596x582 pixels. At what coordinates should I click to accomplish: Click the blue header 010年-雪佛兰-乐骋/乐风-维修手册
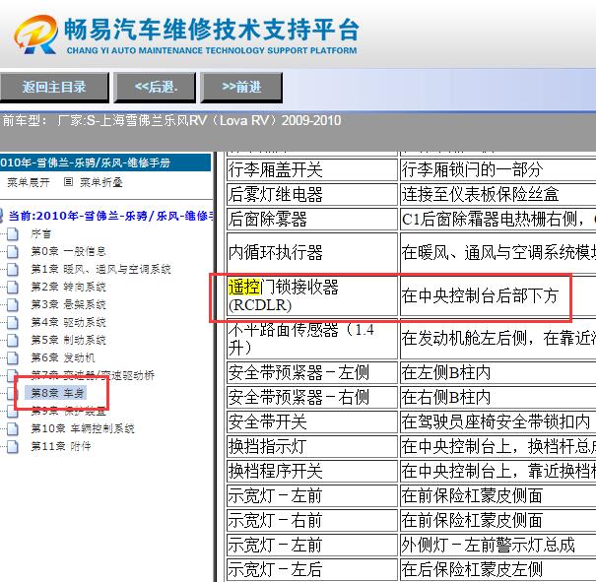[x=105, y=162]
